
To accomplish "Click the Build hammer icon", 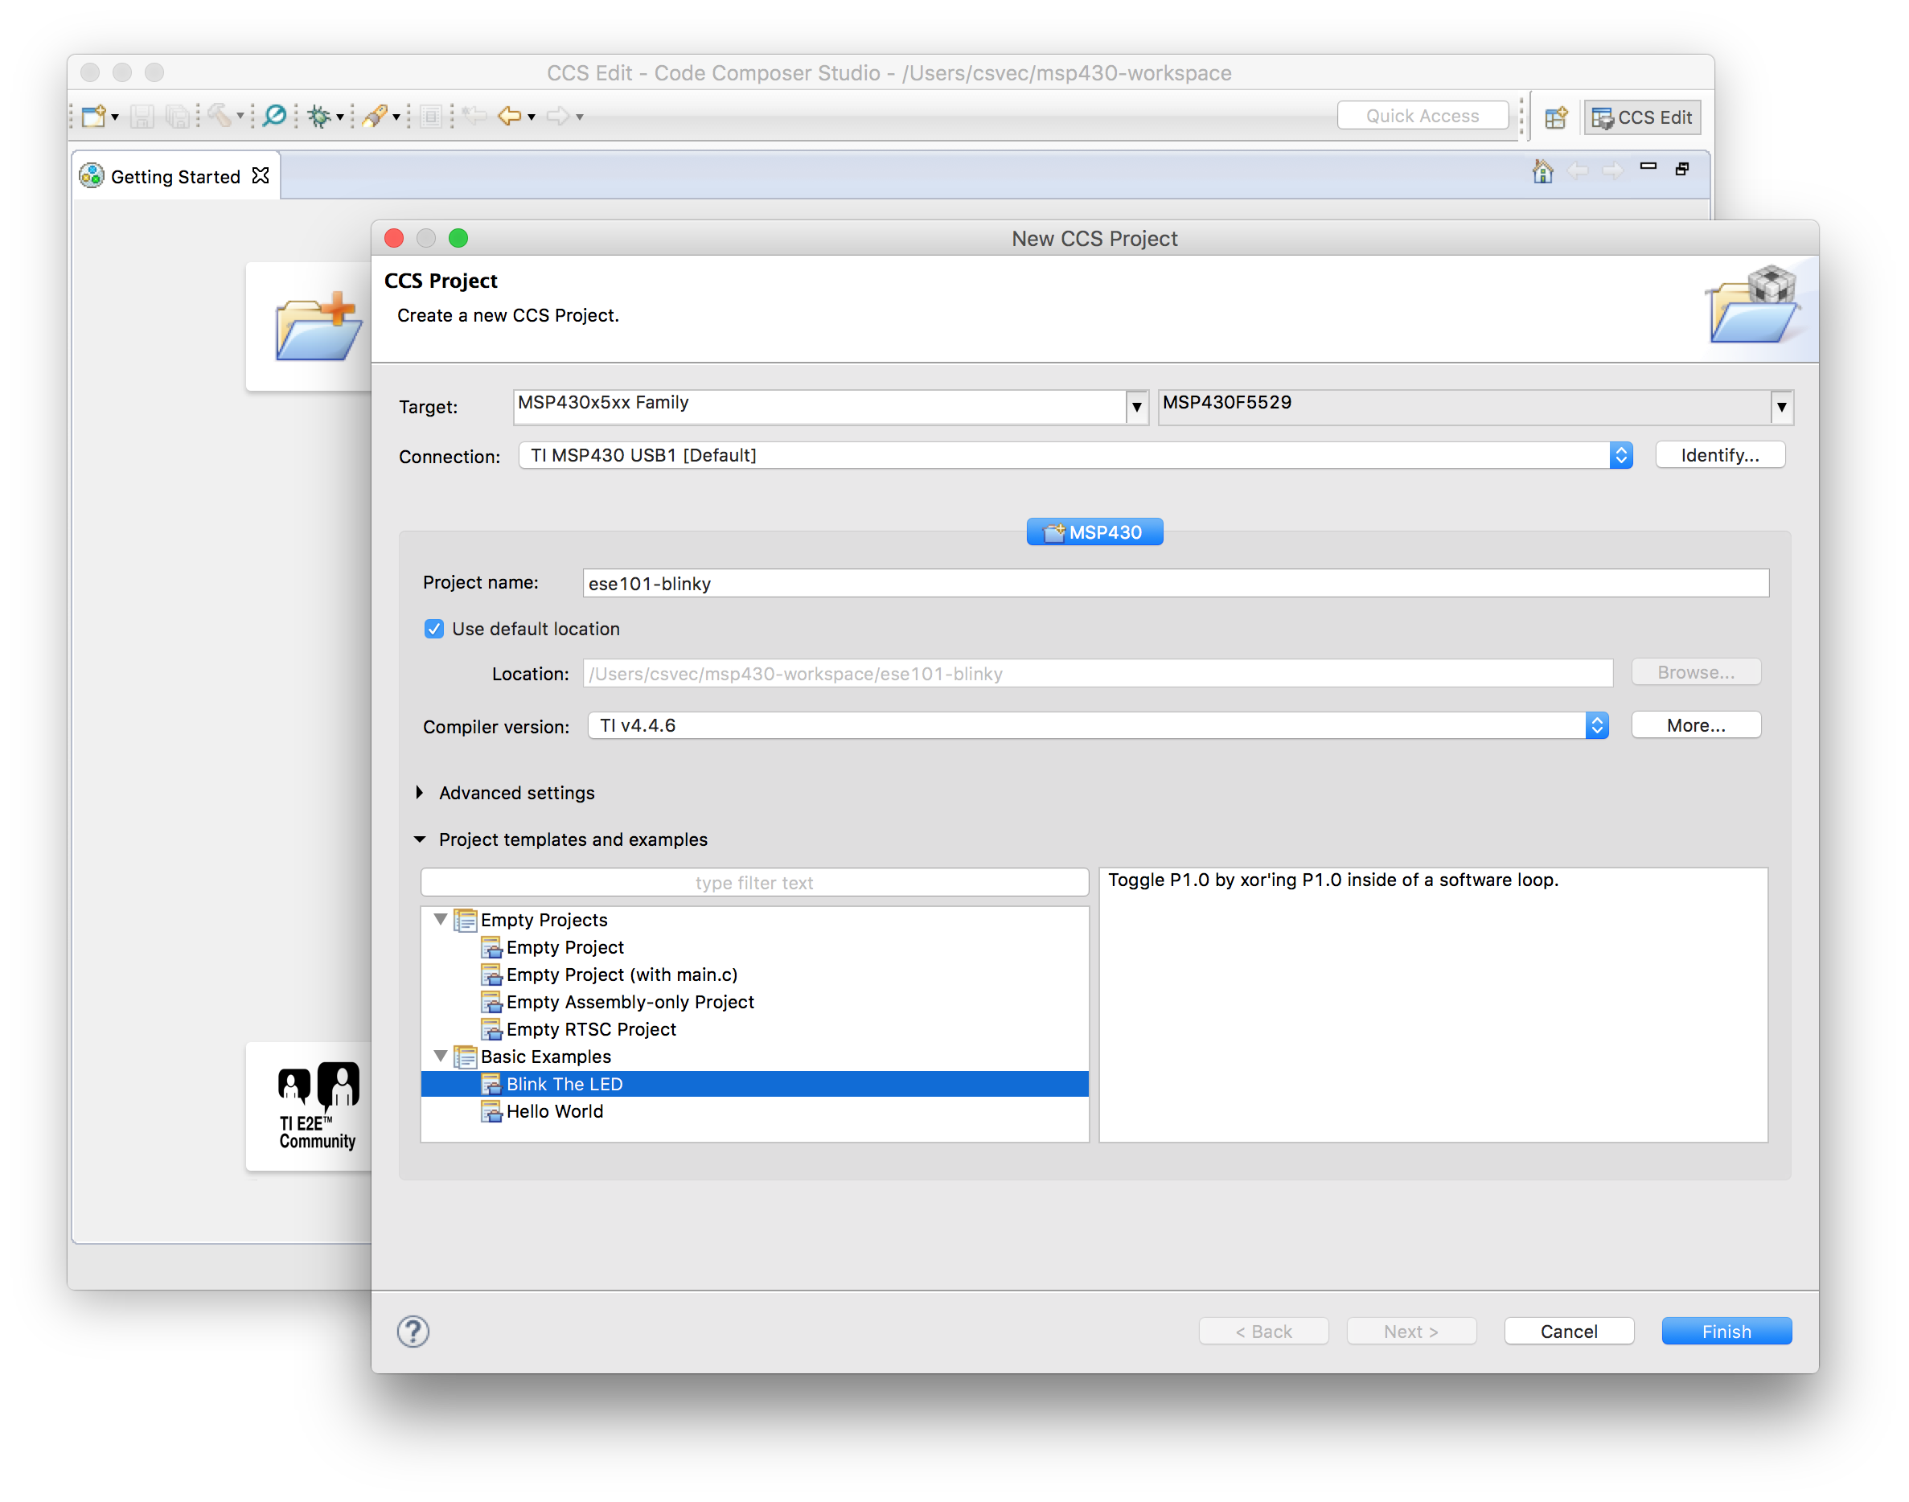I will [x=220, y=116].
